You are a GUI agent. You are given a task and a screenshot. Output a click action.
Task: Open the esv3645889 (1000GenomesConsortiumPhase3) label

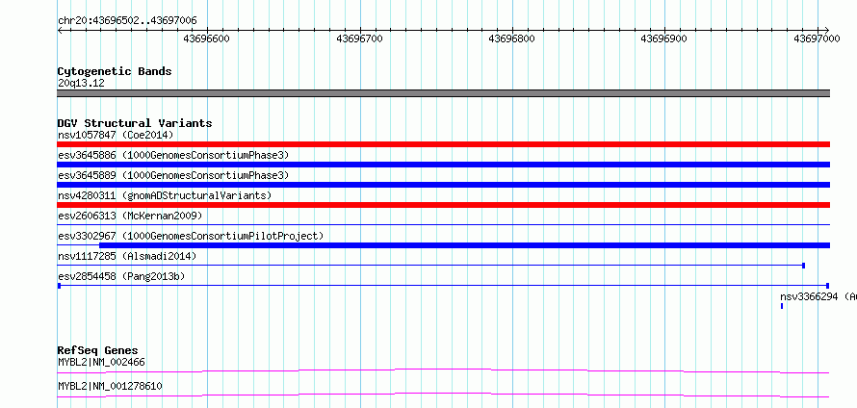coord(172,175)
